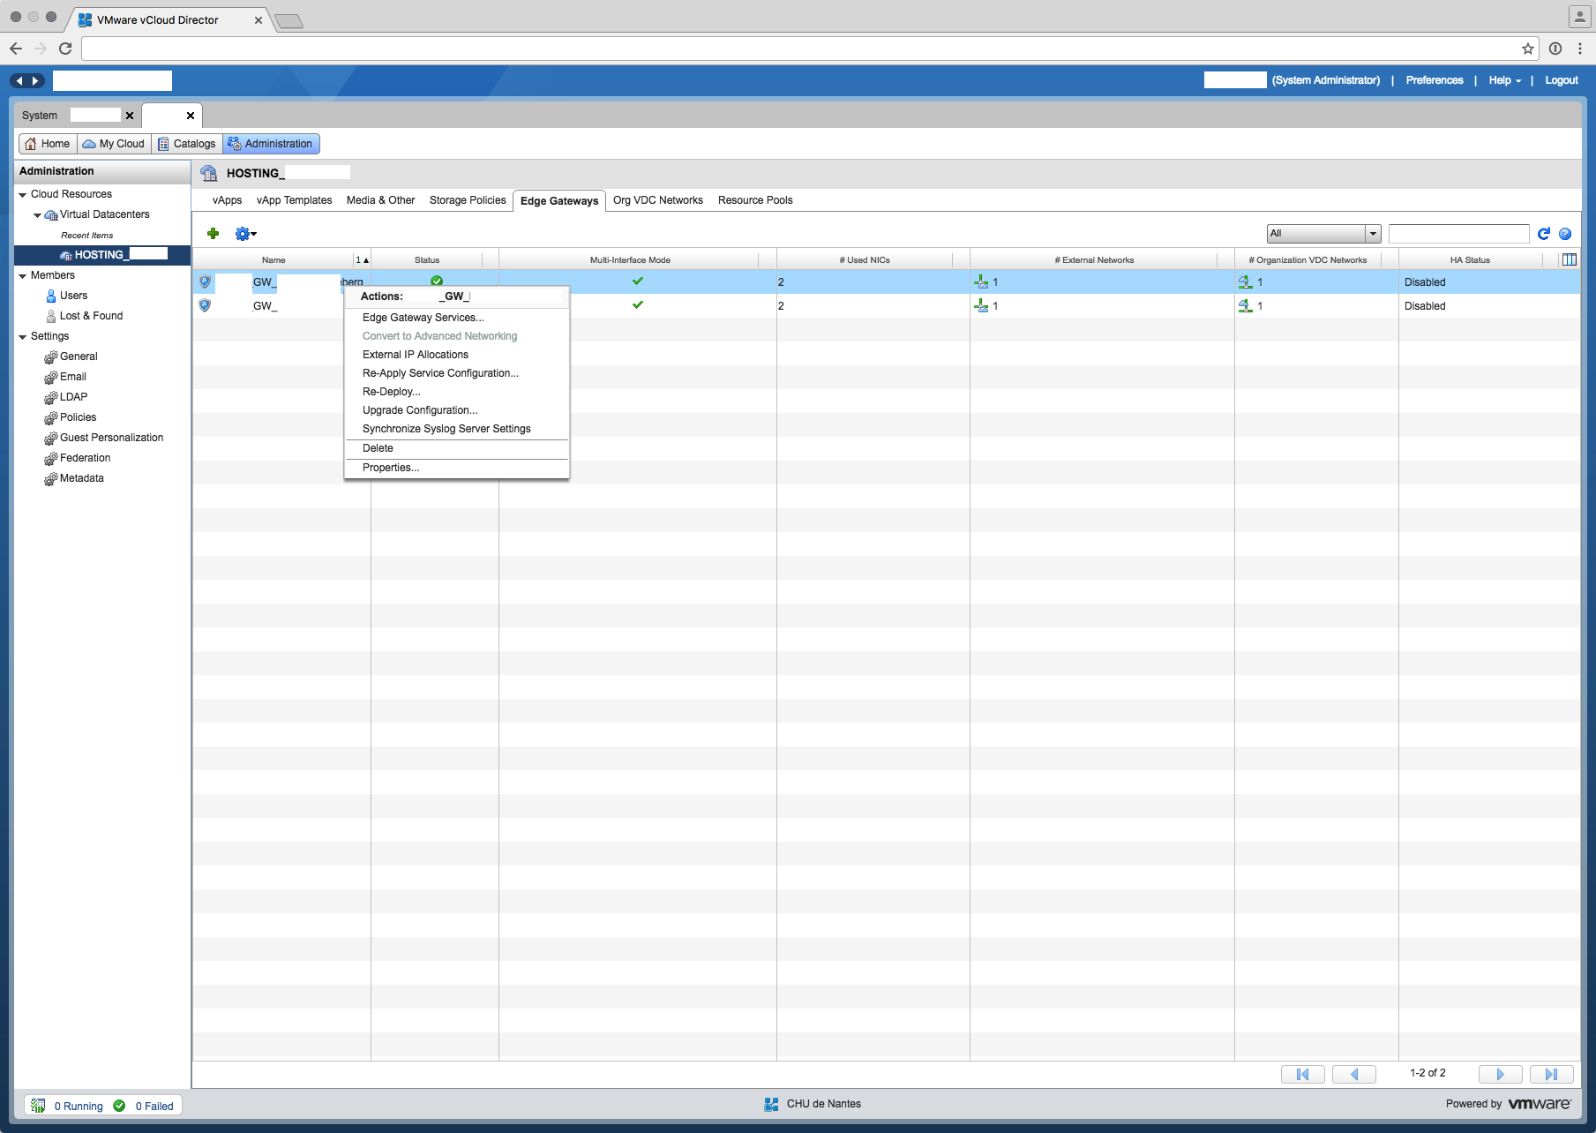Open the column chooser icon
This screenshot has width=1596, height=1133.
coord(1569,259)
